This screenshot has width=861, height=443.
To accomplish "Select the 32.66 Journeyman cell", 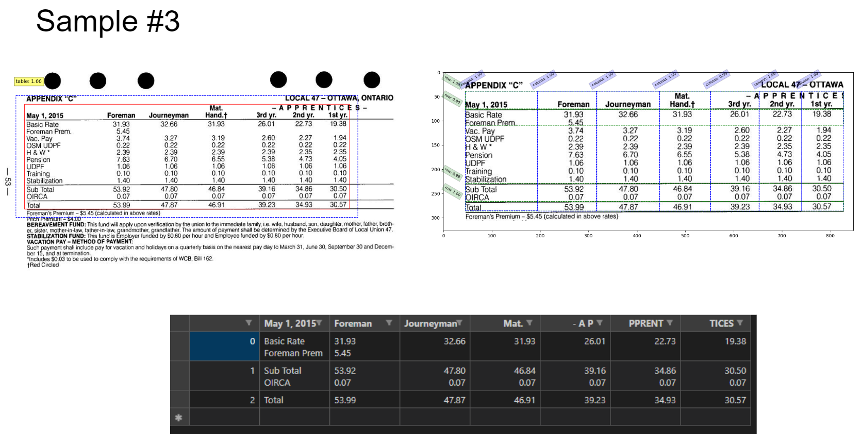I will pos(435,346).
